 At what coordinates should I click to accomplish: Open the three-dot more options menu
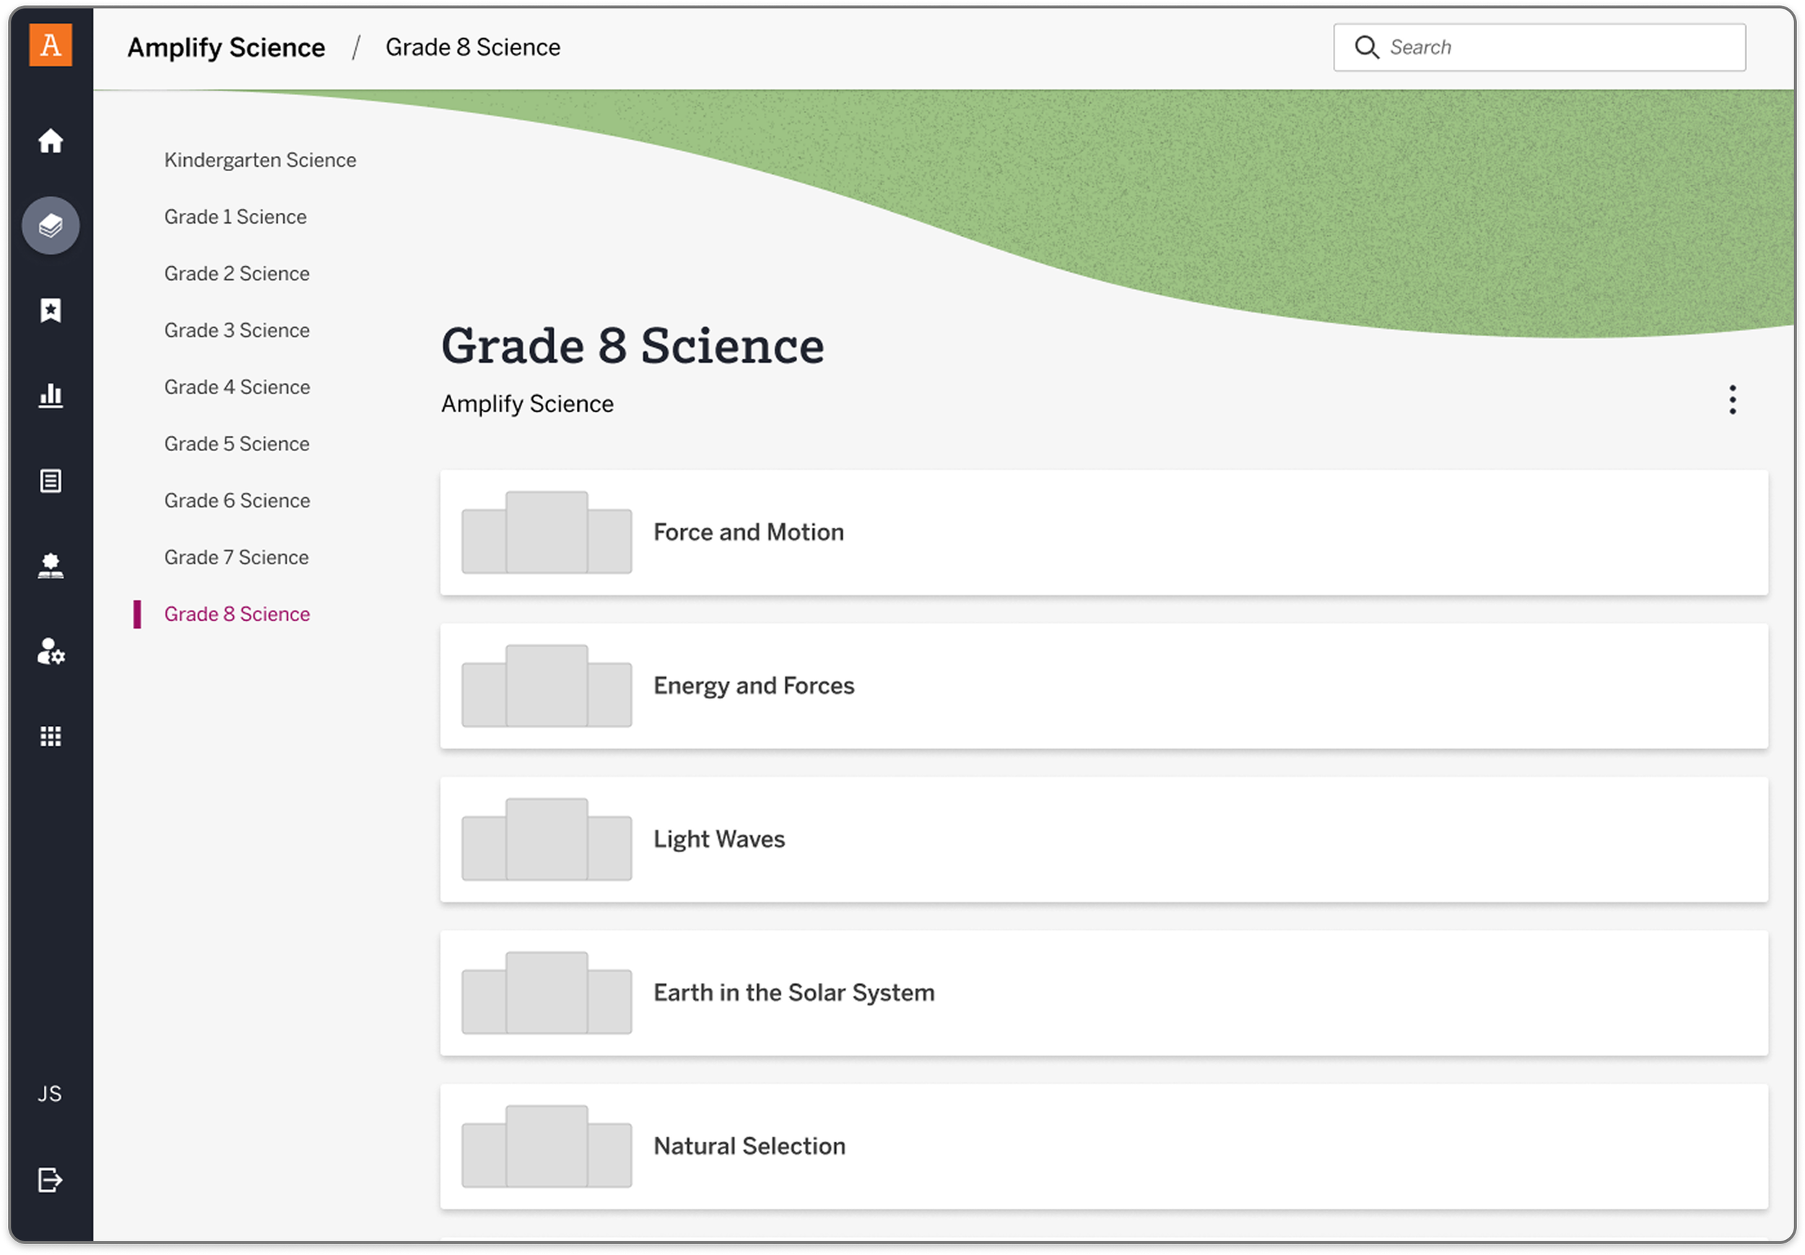(1732, 400)
